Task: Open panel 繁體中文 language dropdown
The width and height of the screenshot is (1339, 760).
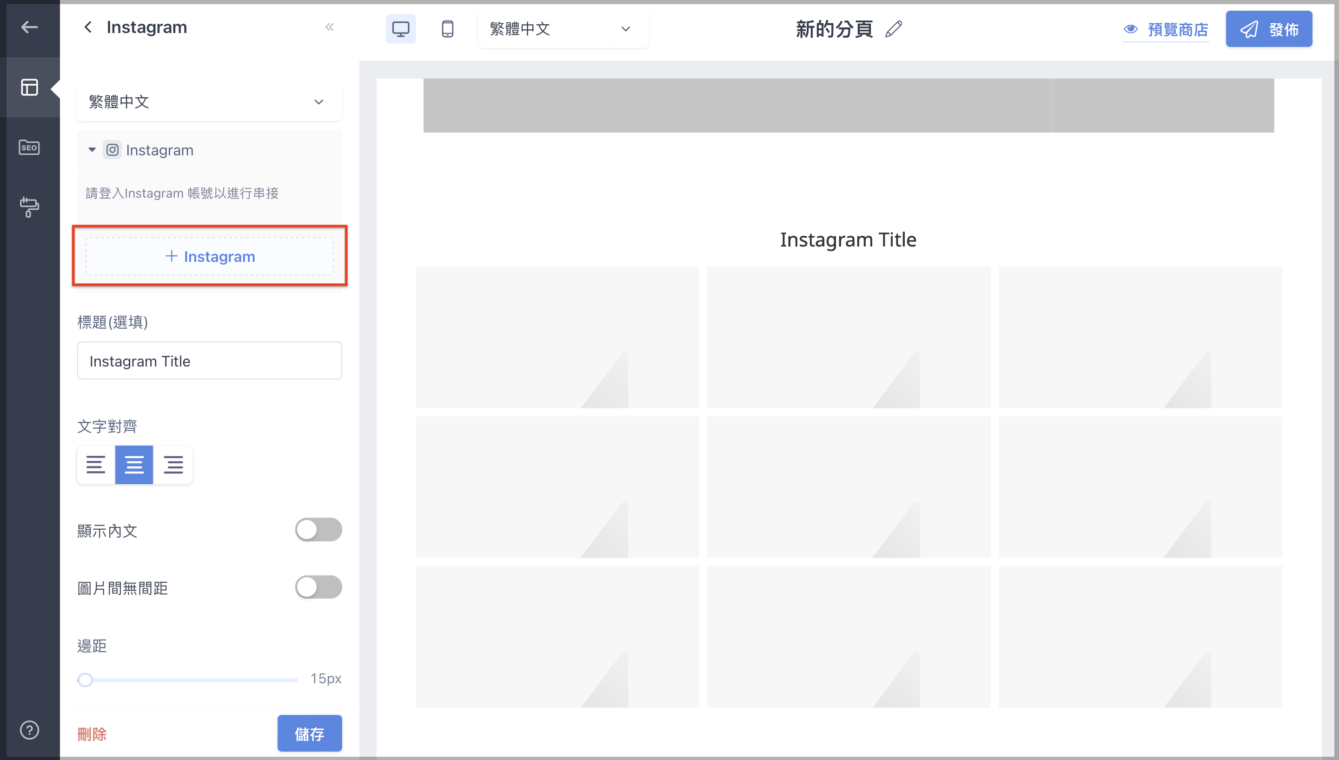Action: tap(209, 102)
